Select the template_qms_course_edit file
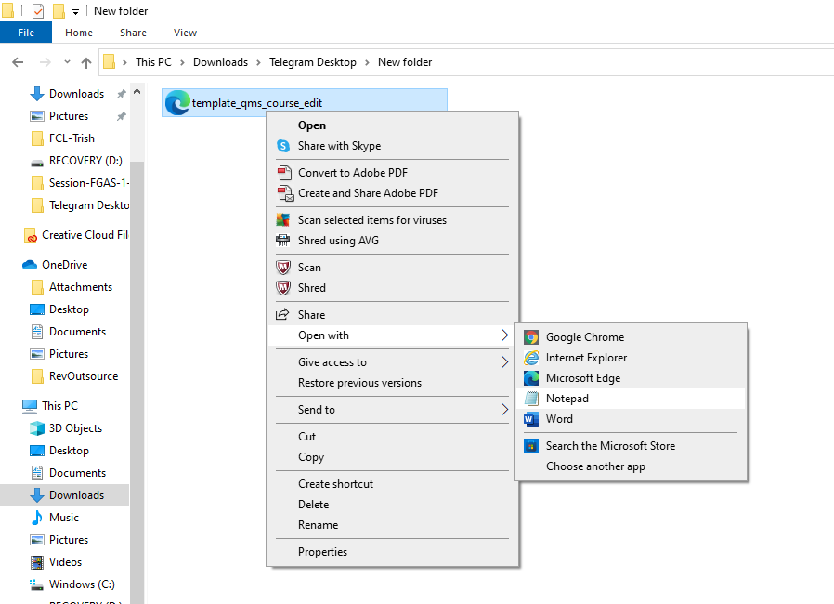This screenshot has height=604, width=834. coord(256,103)
